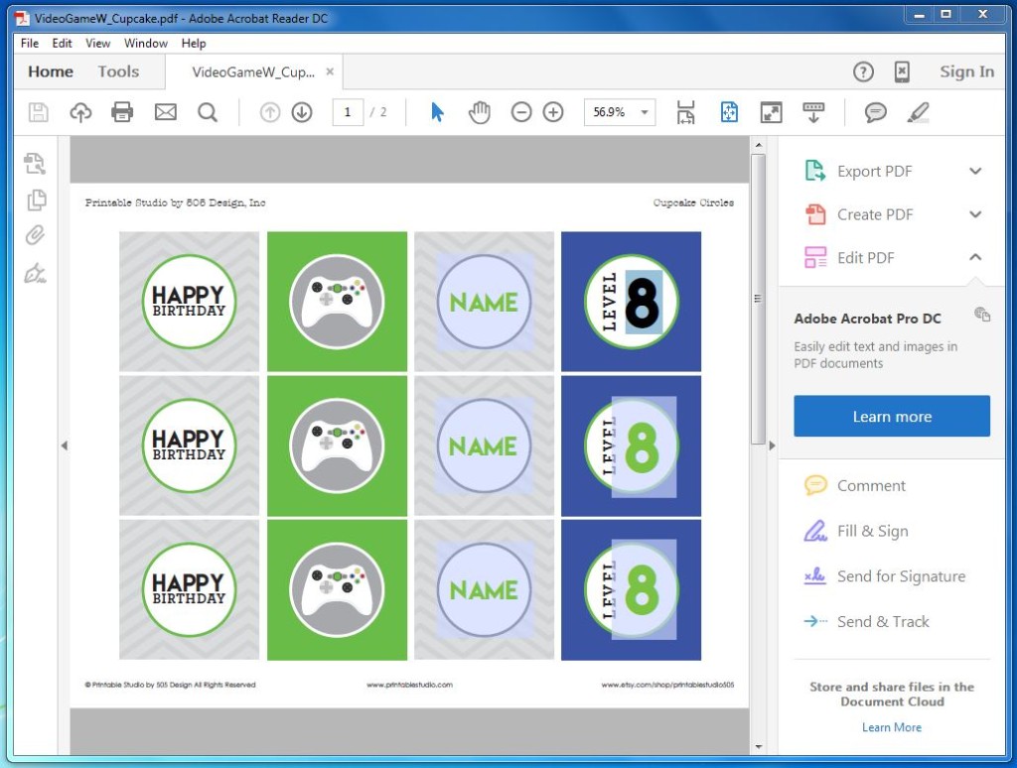This screenshot has height=768, width=1017.
Task: Enable fit-to-width scrolling mode icon
Action: tap(685, 112)
